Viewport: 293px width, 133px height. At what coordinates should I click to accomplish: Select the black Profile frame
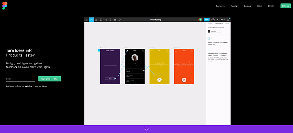[135, 66]
